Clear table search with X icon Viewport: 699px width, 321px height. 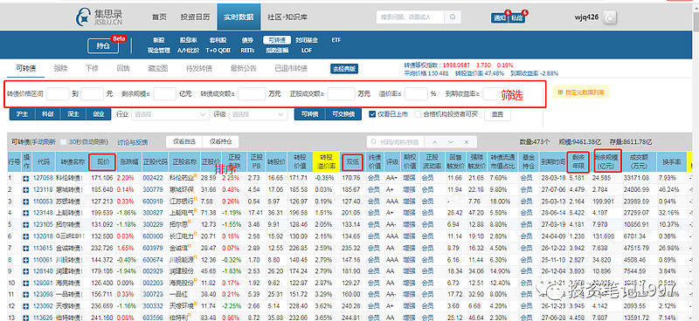click(x=467, y=142)
